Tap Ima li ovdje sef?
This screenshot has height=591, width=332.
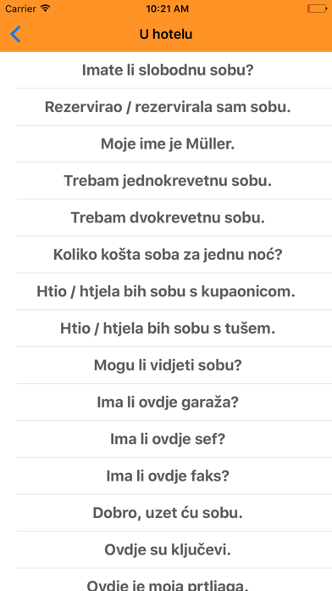tap(166, 440)
